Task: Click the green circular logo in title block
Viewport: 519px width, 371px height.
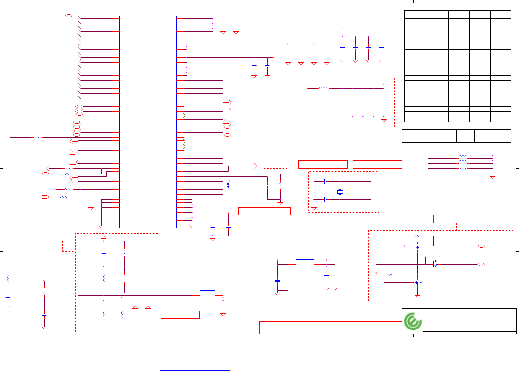Action: pyautogui.click(x=413, y=321)
